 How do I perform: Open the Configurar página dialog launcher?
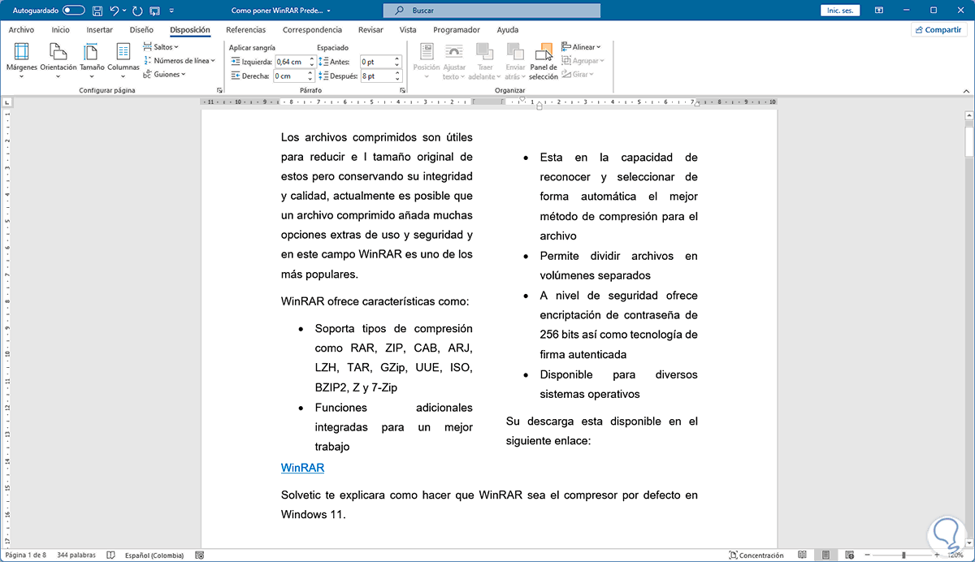tap(219, 90)
